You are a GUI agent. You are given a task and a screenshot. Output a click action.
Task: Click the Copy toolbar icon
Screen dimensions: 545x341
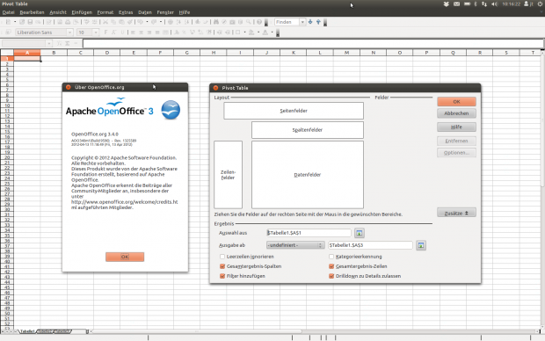click(x=113, y=22)
